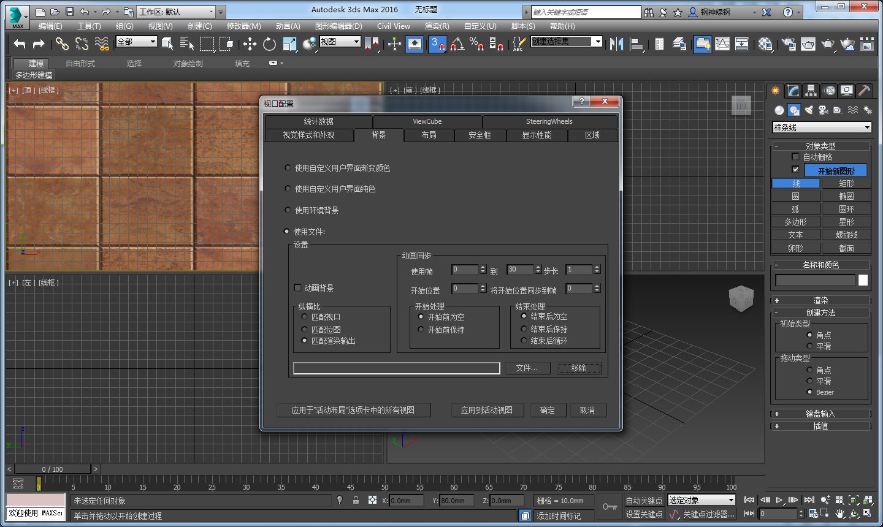Click the 应用到活动视图 button

(x=487, y=410)
